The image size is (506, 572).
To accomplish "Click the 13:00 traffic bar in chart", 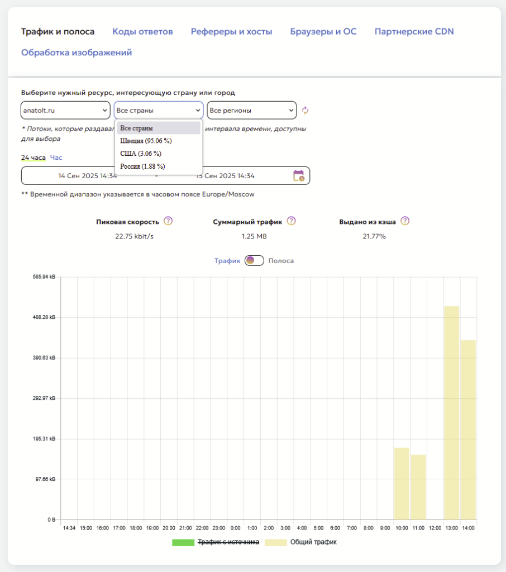I will [451, 412].
